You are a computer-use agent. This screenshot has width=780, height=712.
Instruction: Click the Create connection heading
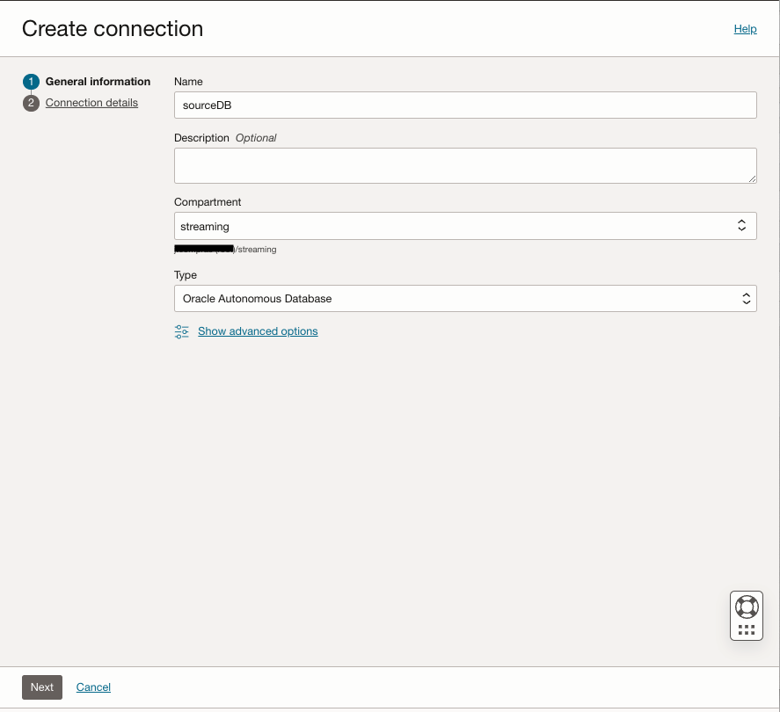113,29
